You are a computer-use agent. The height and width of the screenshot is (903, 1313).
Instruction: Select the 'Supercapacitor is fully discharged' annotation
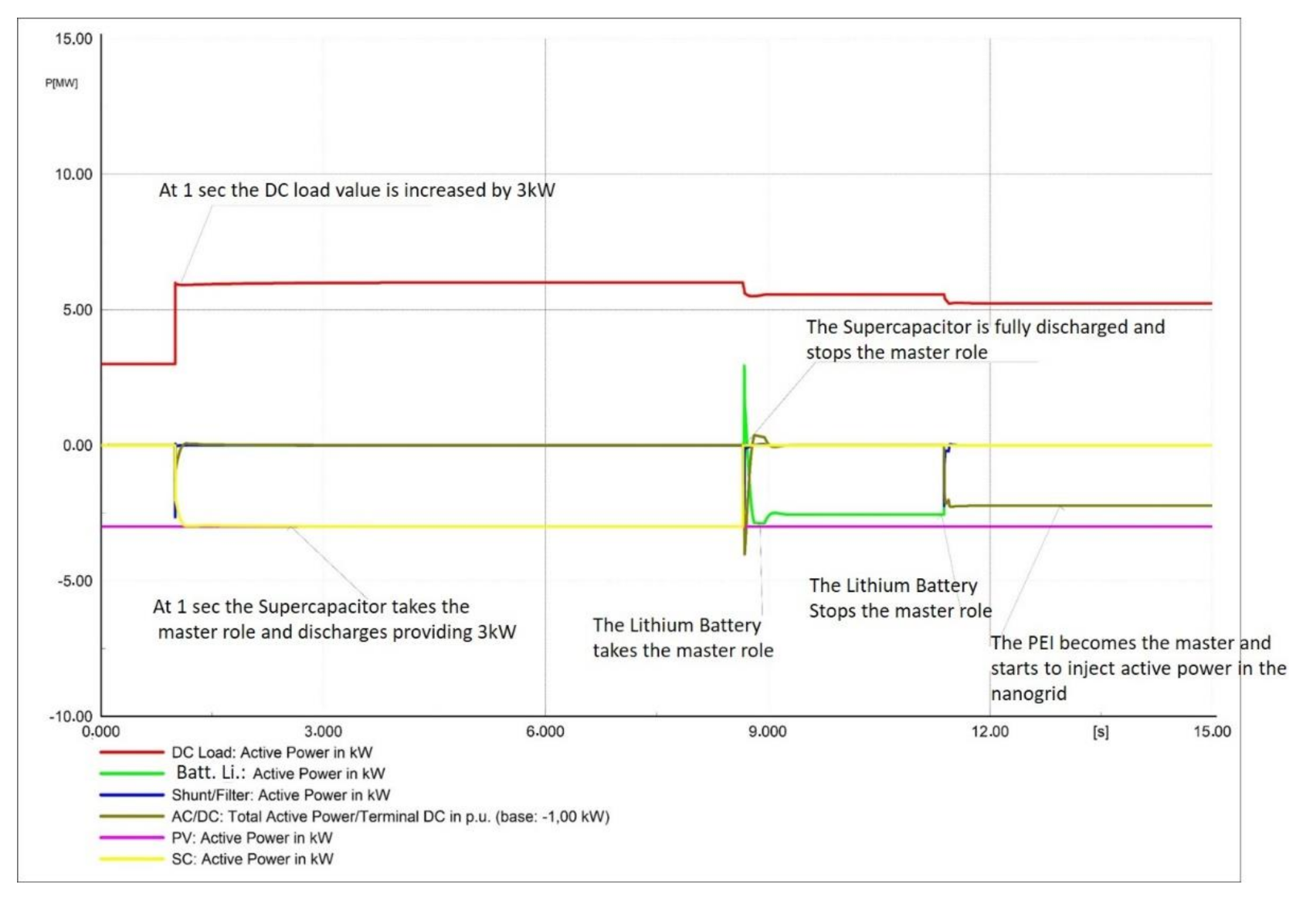coord(985,340)
